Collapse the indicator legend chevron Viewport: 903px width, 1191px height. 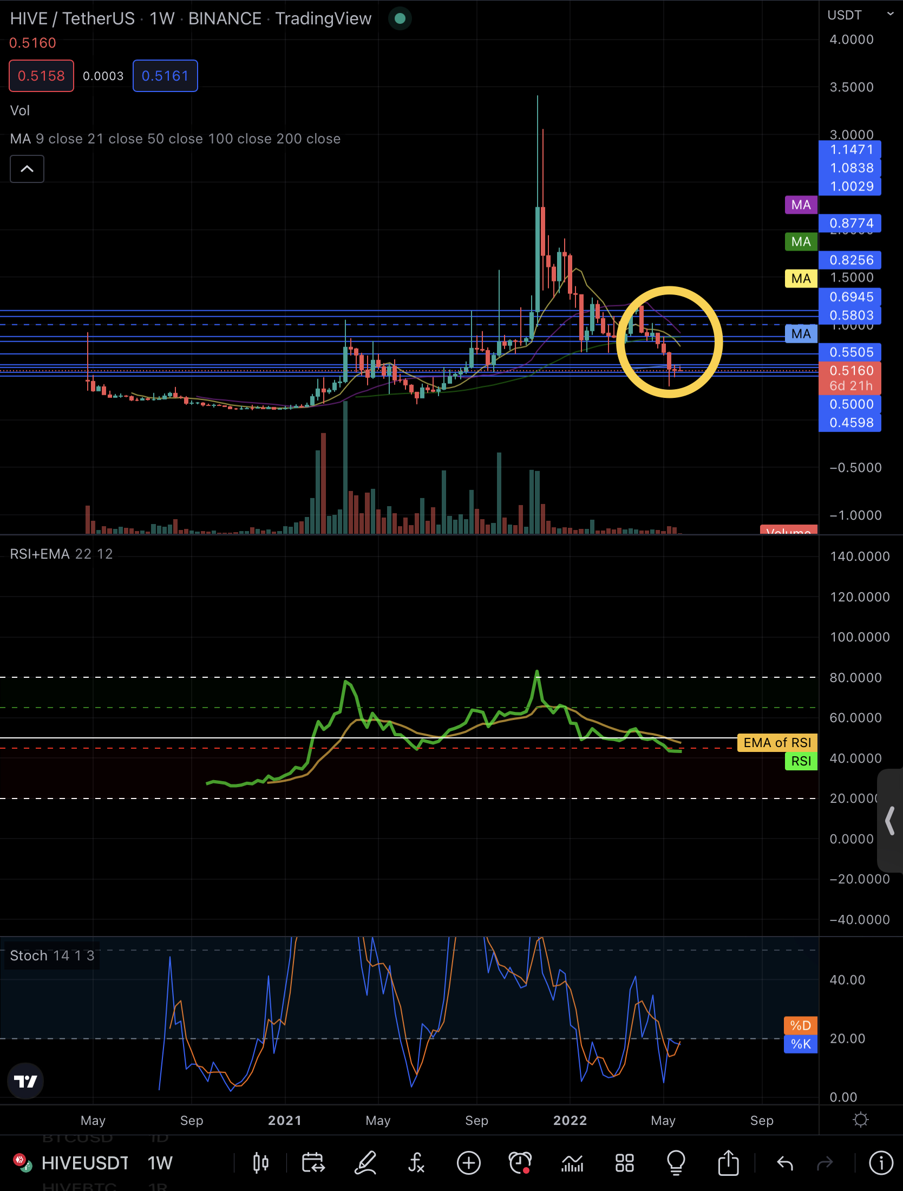[27, 169]
